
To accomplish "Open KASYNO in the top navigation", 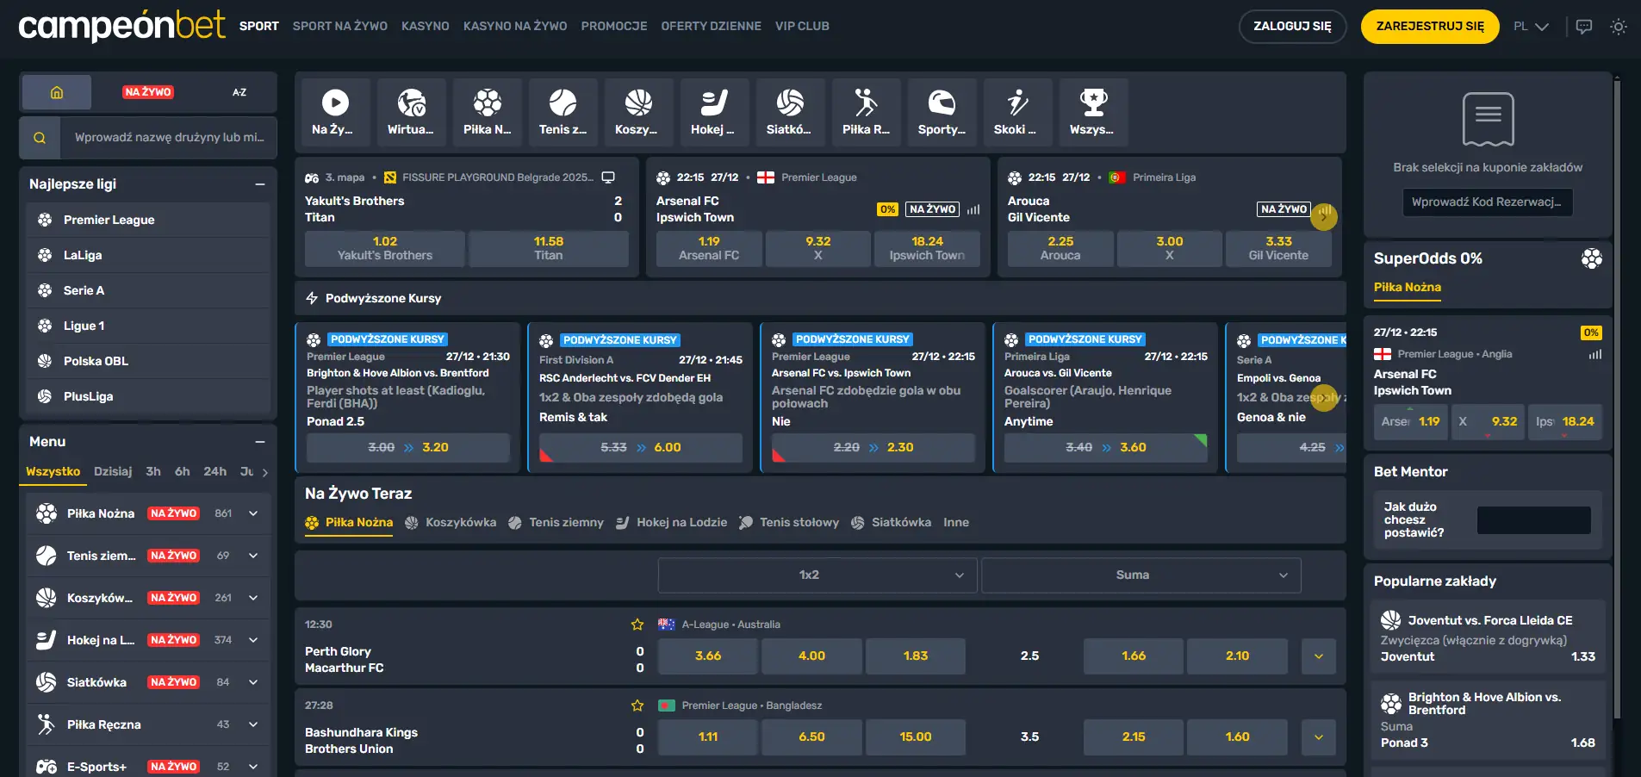I will (425, 27).
